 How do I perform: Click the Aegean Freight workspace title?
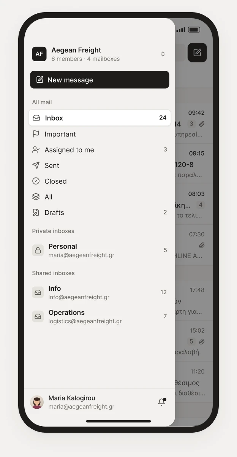coord(76,50)
